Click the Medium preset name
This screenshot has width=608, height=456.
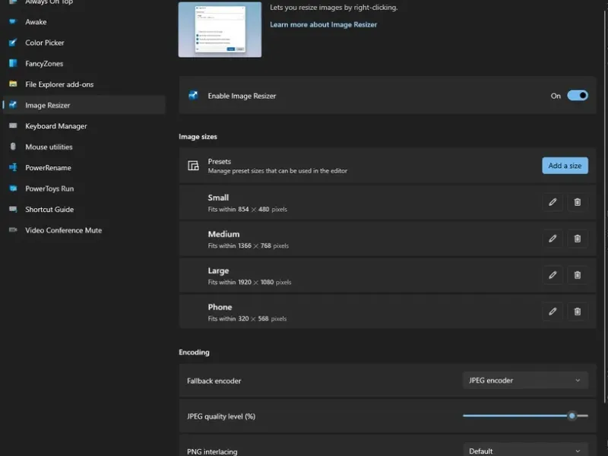tap(223, 234)
